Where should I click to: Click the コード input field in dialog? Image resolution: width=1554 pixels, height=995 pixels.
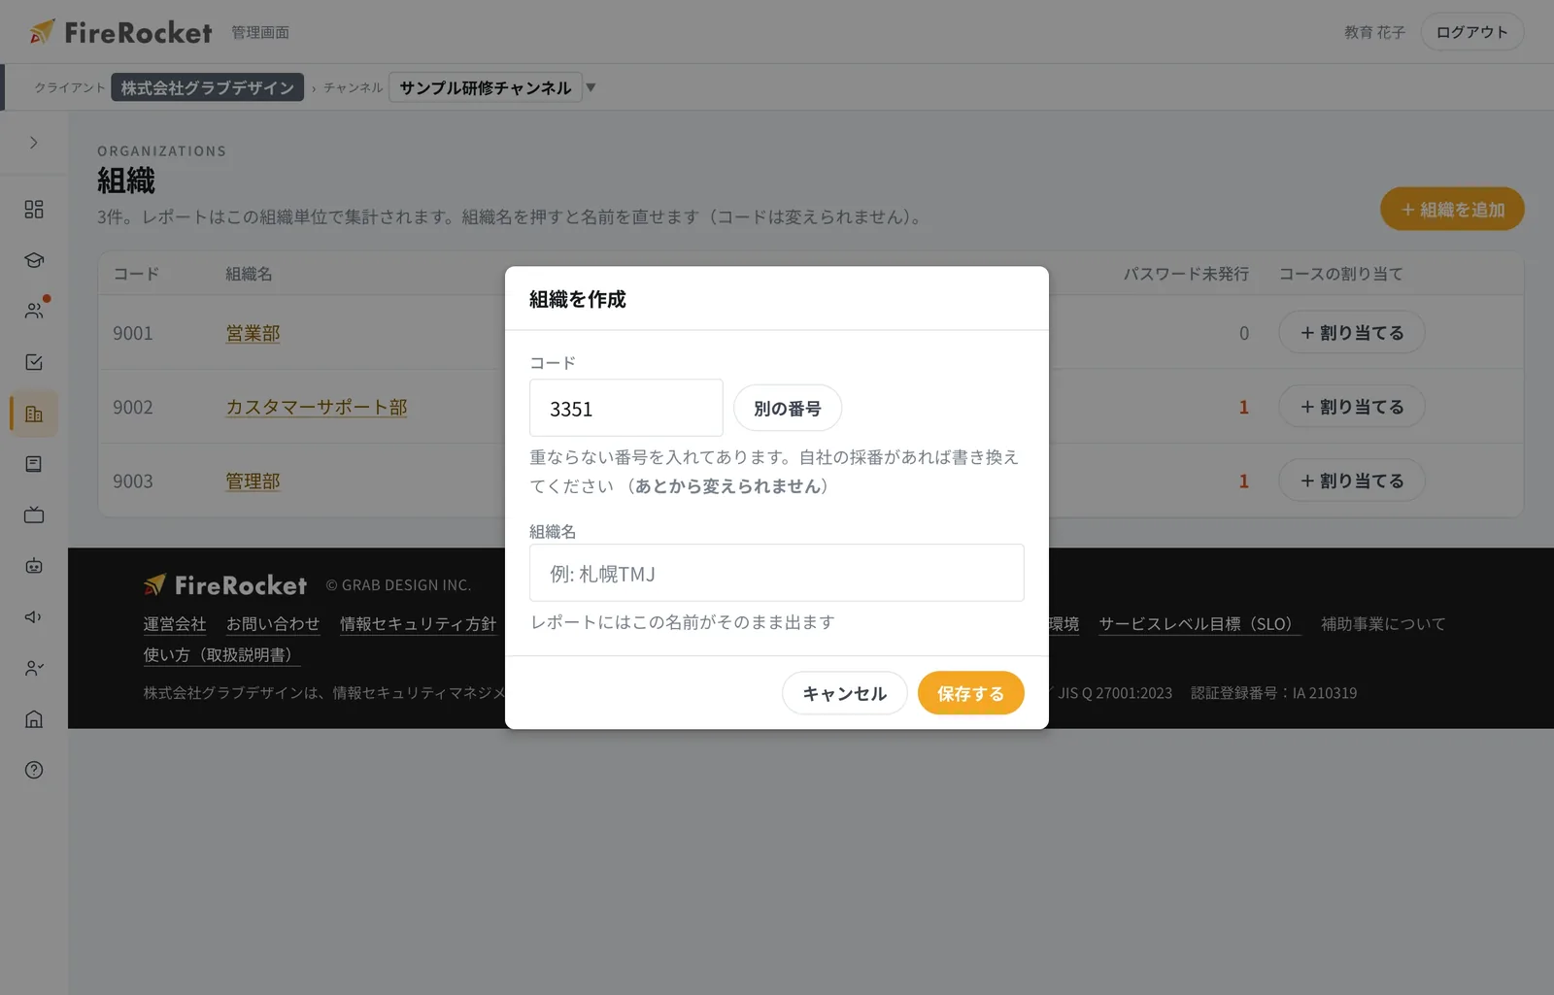click(626, 408)
